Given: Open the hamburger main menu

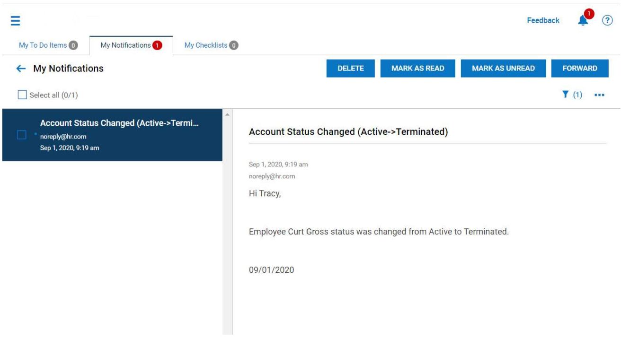Looking at the screenshot, I should (15, 21).
